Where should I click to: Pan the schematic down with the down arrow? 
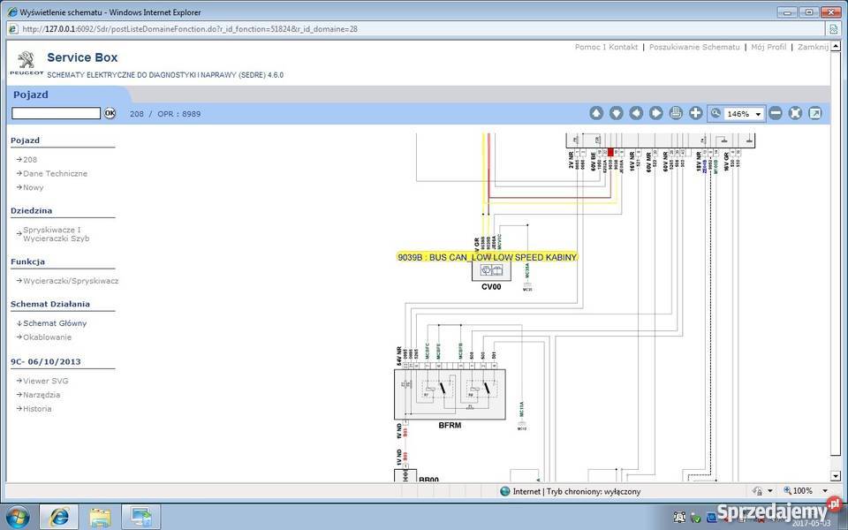[617, 113]
